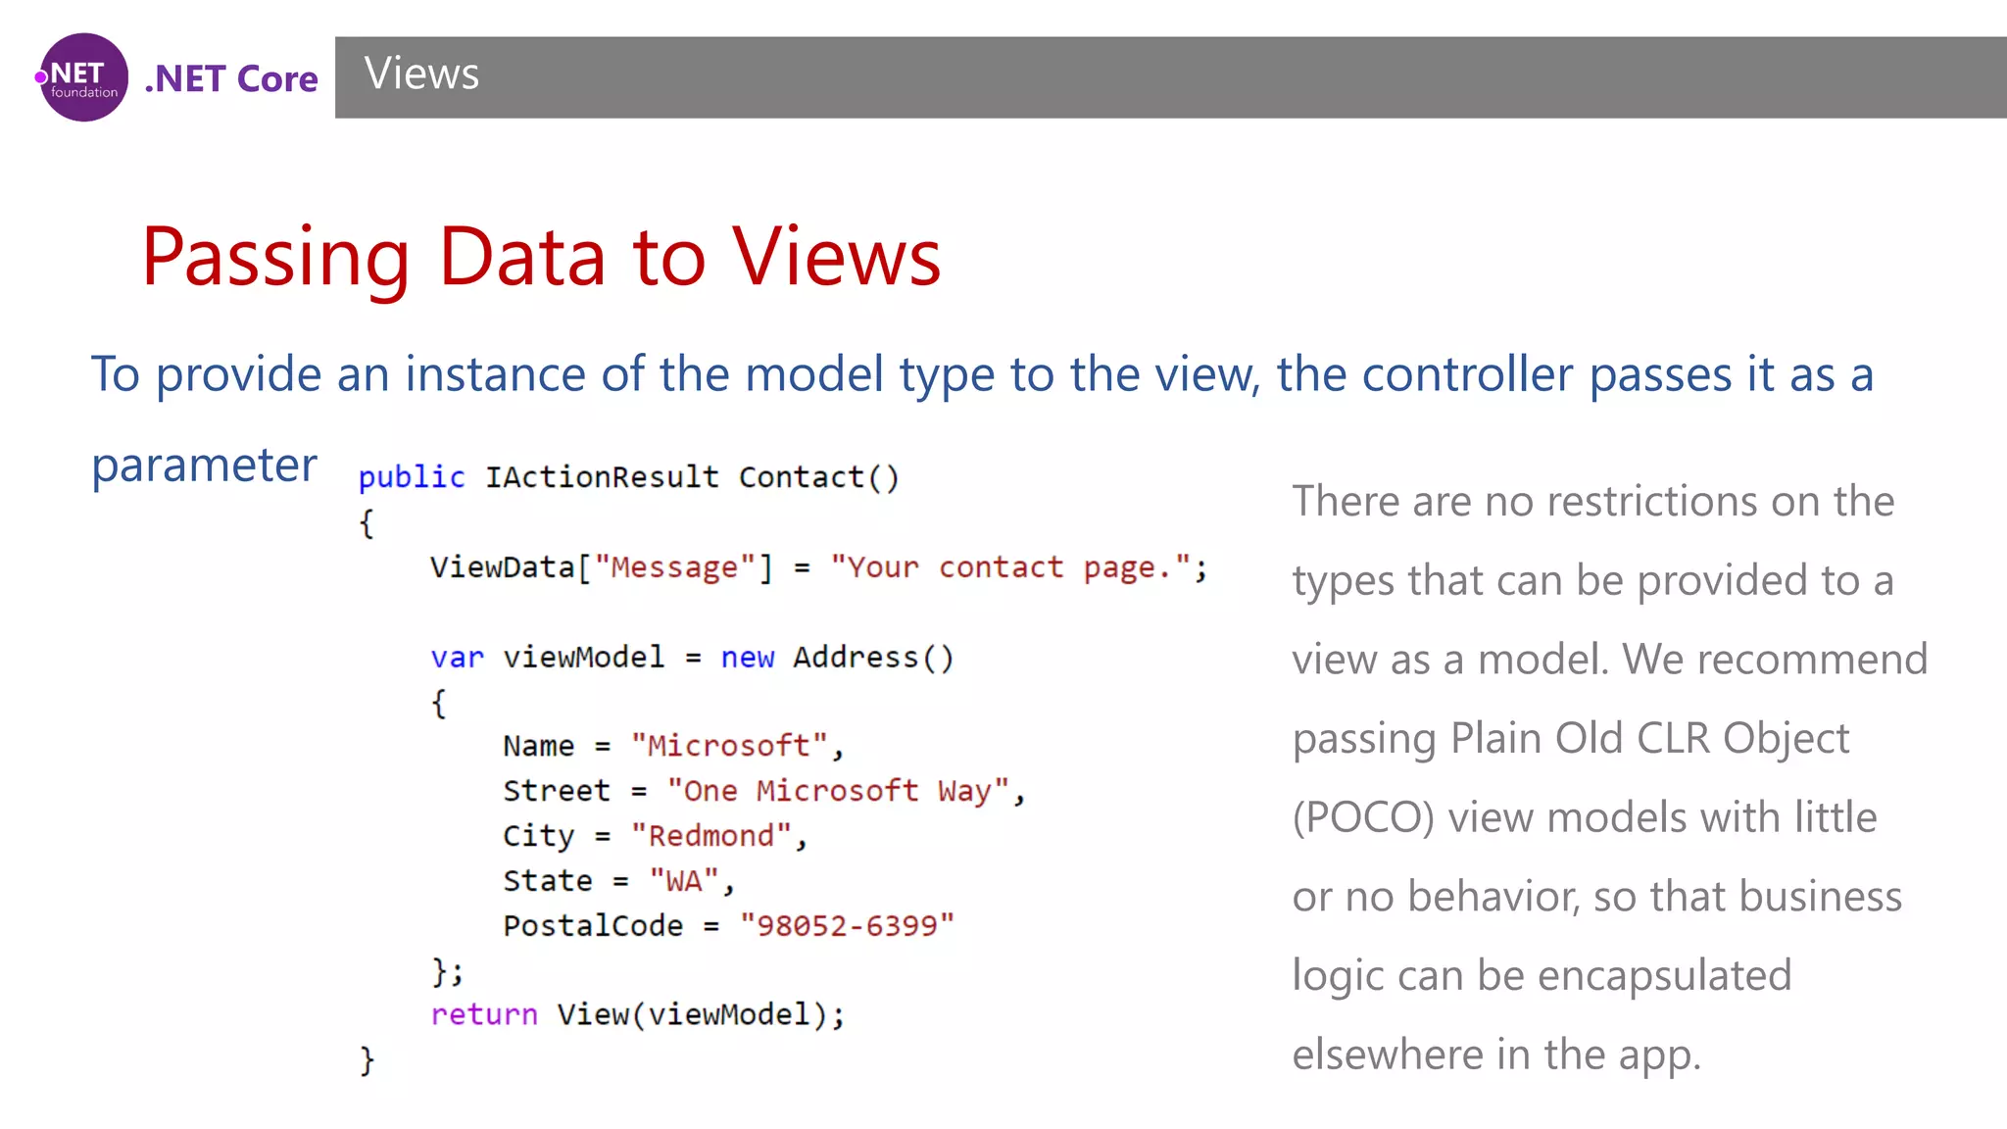The image size is (2007, 1129).
Task: Click the 'var viewModel = new Address()' line
Action: [692, 657]
